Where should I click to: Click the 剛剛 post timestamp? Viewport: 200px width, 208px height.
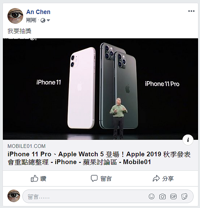(x=31, y=20)
